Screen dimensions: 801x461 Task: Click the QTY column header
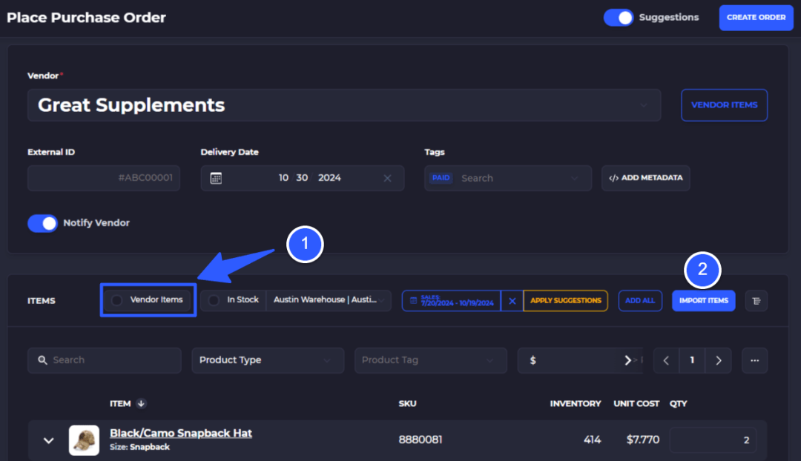click(679, 404)
